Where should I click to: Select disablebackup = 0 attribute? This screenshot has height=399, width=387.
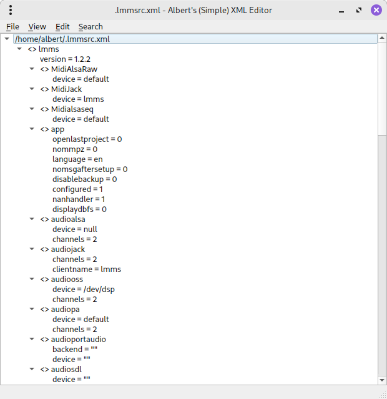tap(84, 179)
